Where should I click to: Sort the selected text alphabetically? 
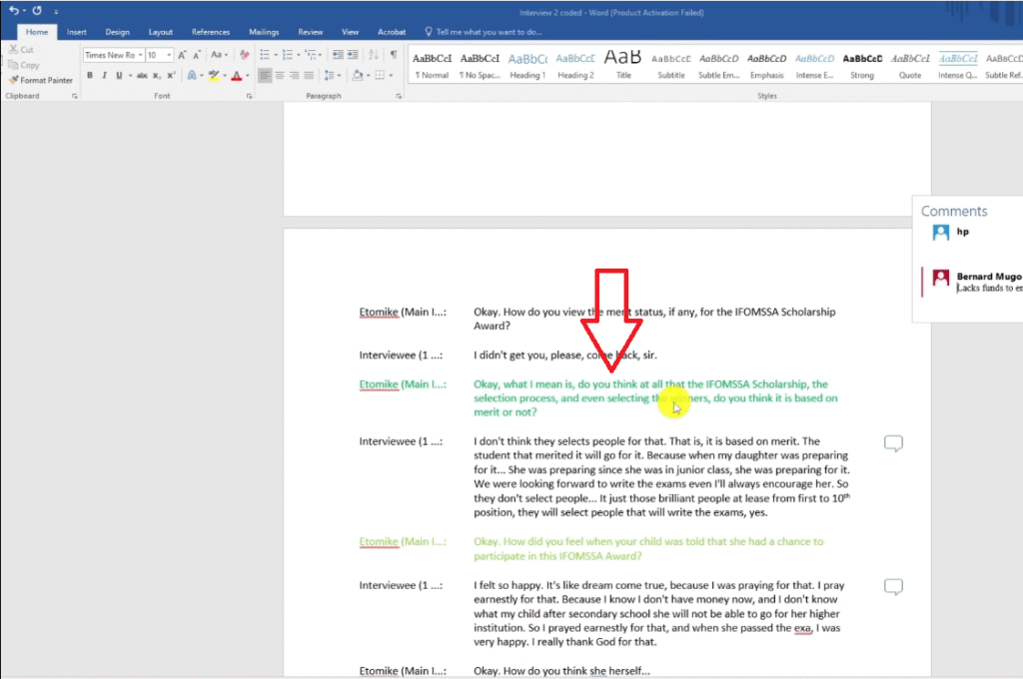click(x=374, y=55)
